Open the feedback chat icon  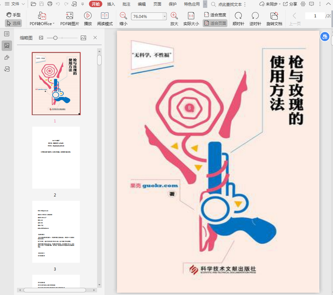(311, 4)
